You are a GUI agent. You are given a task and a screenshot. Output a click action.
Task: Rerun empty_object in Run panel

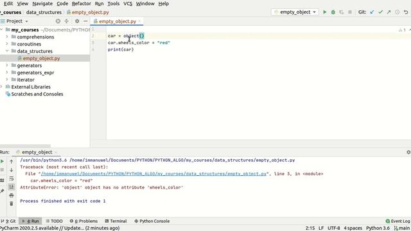pos(2,161)
